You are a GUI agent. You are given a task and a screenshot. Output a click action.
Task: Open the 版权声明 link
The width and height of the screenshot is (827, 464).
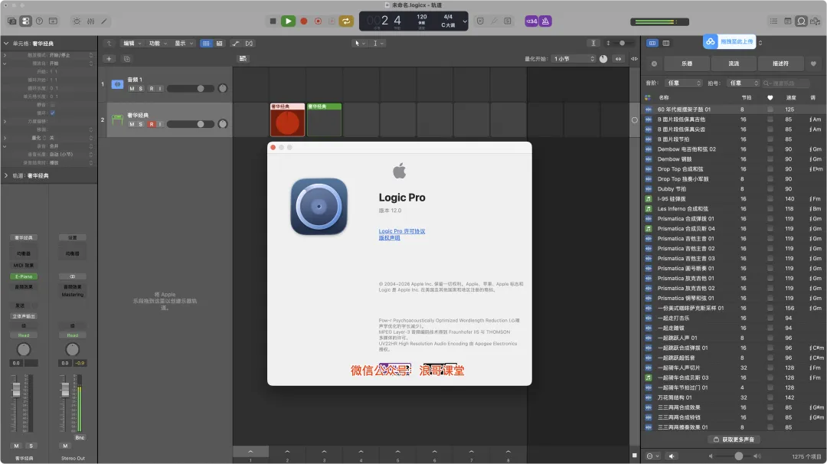389,238
